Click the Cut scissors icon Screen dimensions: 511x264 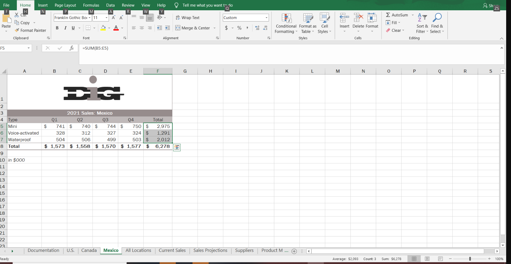point(17,15)
